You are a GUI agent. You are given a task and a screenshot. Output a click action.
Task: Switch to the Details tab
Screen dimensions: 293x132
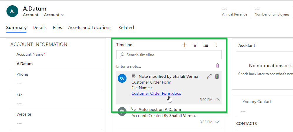pos(39,28)
